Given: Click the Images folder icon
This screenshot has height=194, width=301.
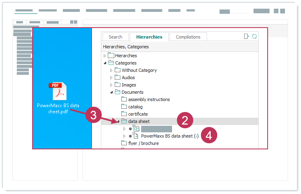Looking at the screenshot, I should pyautogui.click(x=118, y=85).
